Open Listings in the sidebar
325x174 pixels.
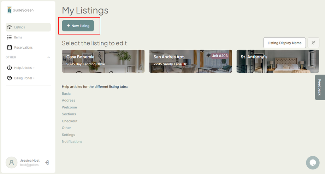pos(28,27)
